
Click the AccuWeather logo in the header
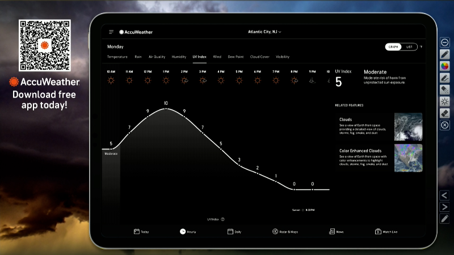click(136, 32)
